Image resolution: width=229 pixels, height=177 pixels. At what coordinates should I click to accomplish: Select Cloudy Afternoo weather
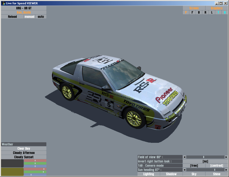[x=24, y=153]
